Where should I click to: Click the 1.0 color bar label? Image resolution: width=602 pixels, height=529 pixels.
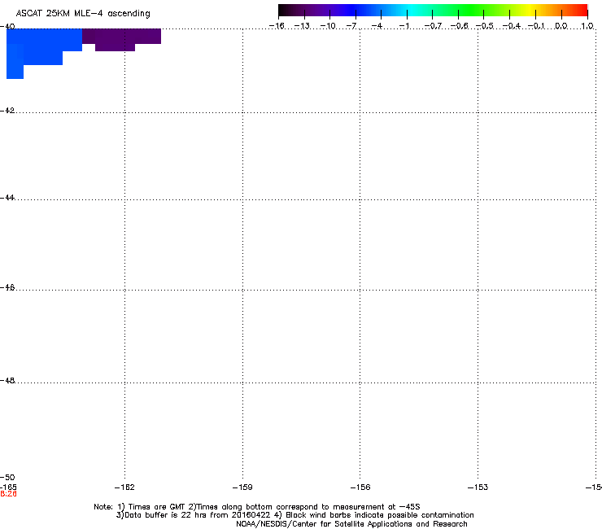pyautogui.click(x=587, y=26)
